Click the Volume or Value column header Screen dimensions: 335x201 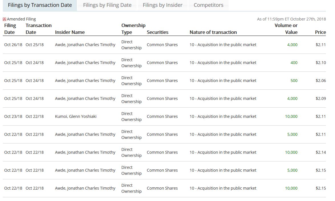pyautogui.click(x=286, y=29)
